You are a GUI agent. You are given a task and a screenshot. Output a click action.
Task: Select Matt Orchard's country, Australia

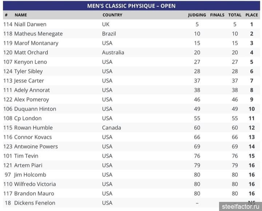click(x=113, y=52)
